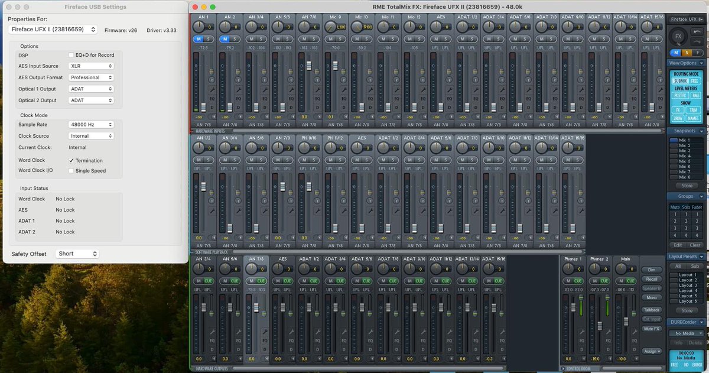Image resolution: width=709 pixels, height=373 pixels.
Task: Open AES Input Source dropdown
Action: coord(90,66)
